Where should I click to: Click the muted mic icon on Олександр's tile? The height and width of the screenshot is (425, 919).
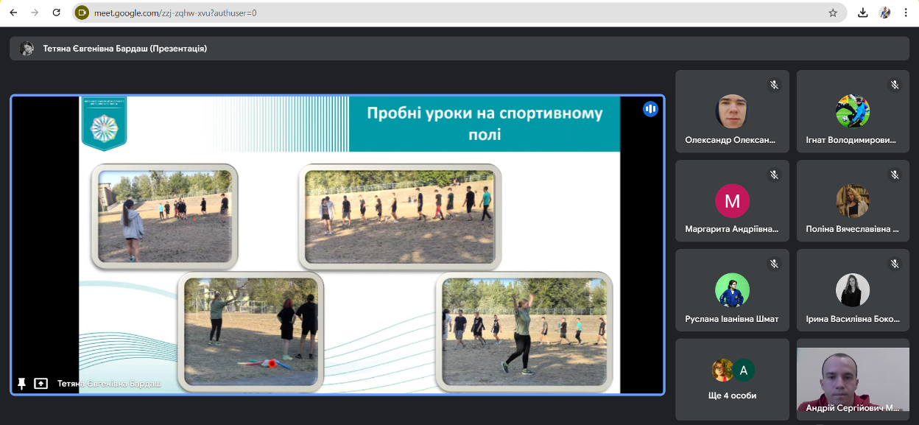(x=774, y=85)
